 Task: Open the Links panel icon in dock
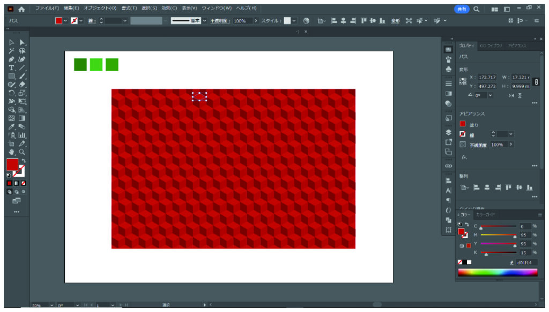[x=449, y=165]
